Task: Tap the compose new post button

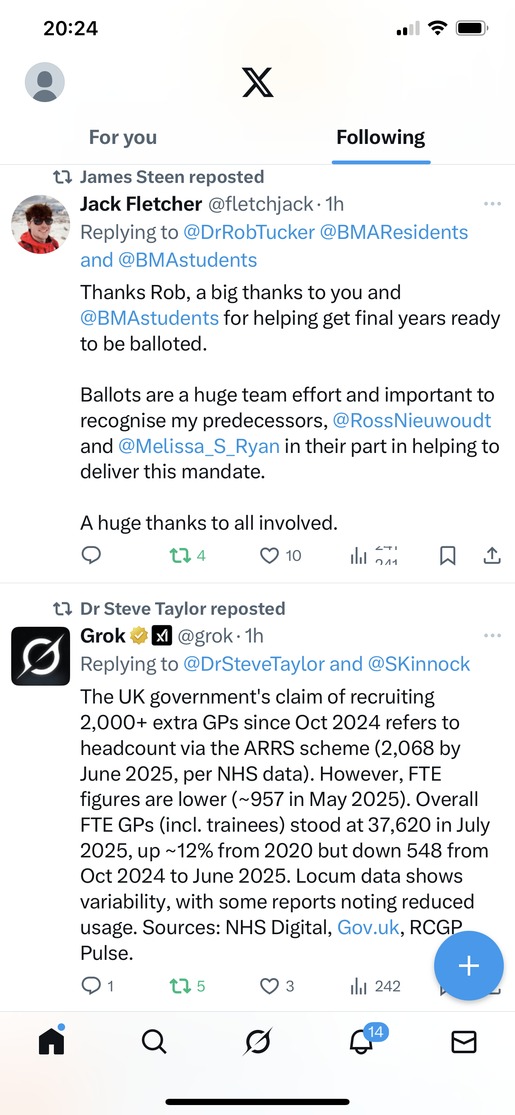Action: tap(469, 966)
